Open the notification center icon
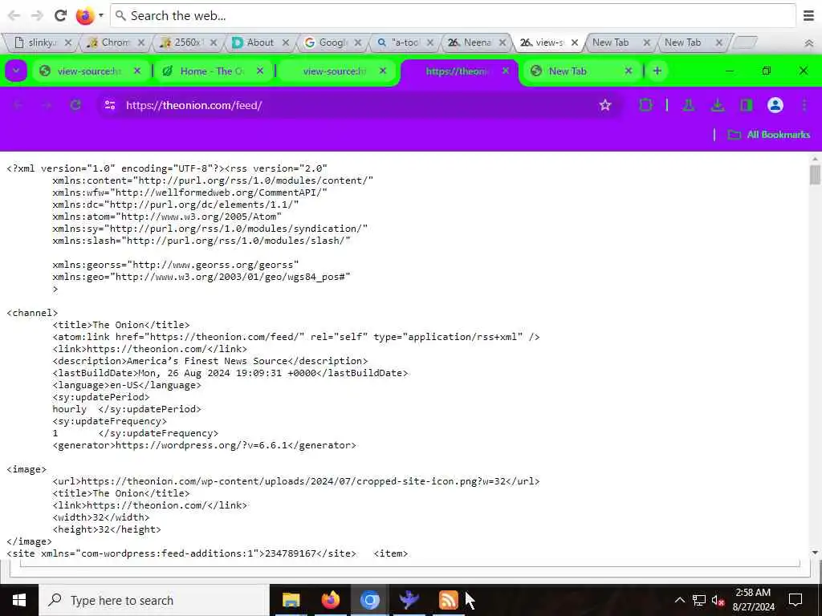822x616 pixels. pyautogui.click(x=796, y=600)
